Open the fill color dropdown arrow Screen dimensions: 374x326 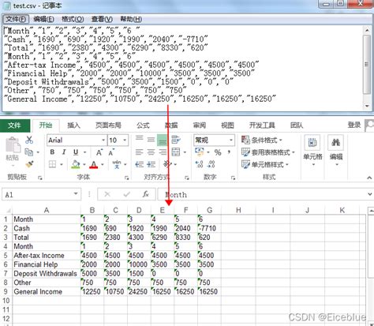[x=84, y=165]
